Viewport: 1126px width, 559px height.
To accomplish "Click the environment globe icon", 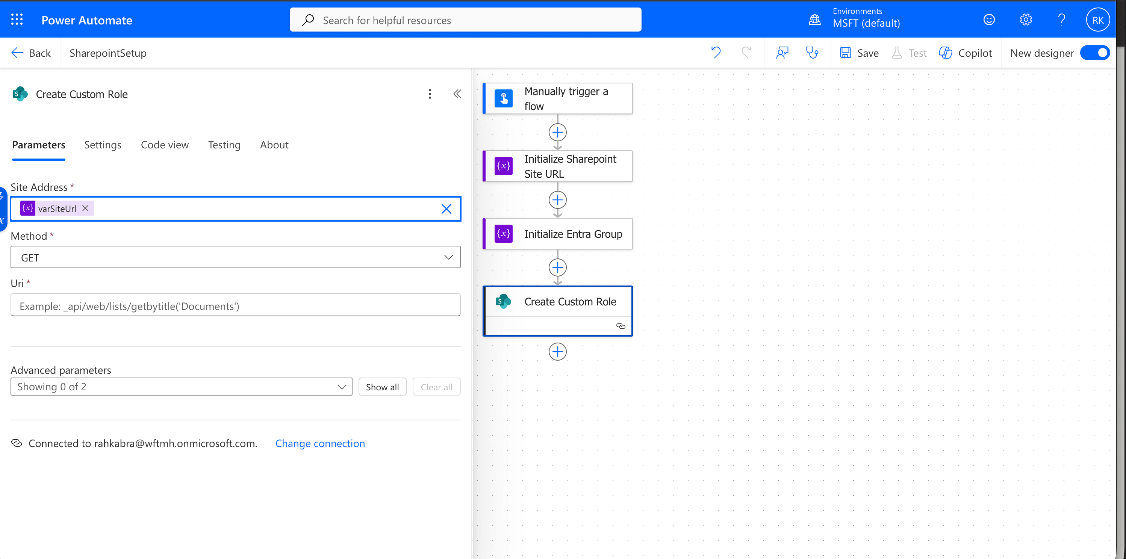I will coord(814,20).
